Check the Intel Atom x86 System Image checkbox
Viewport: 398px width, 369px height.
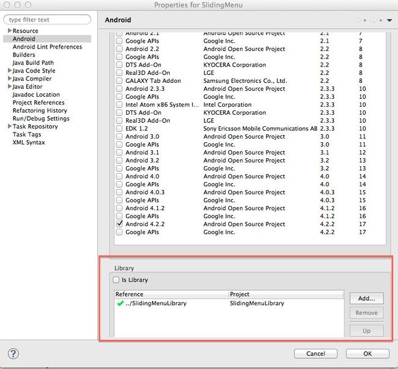[x=119, y=104]
